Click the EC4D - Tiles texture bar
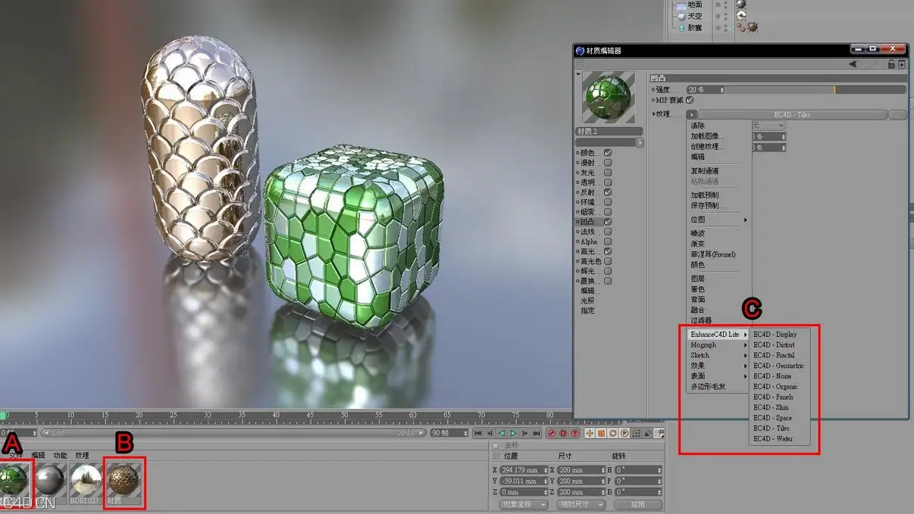914x514 pixels. pyautogui.click(x=793, y=114)
